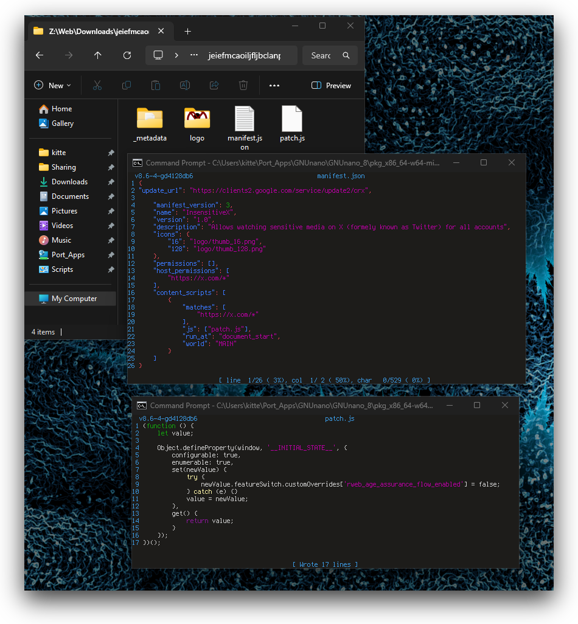Click the Paste clipboard icon
Image resolution: width=578 pixels, height=624 pixels.
[156, 85]
